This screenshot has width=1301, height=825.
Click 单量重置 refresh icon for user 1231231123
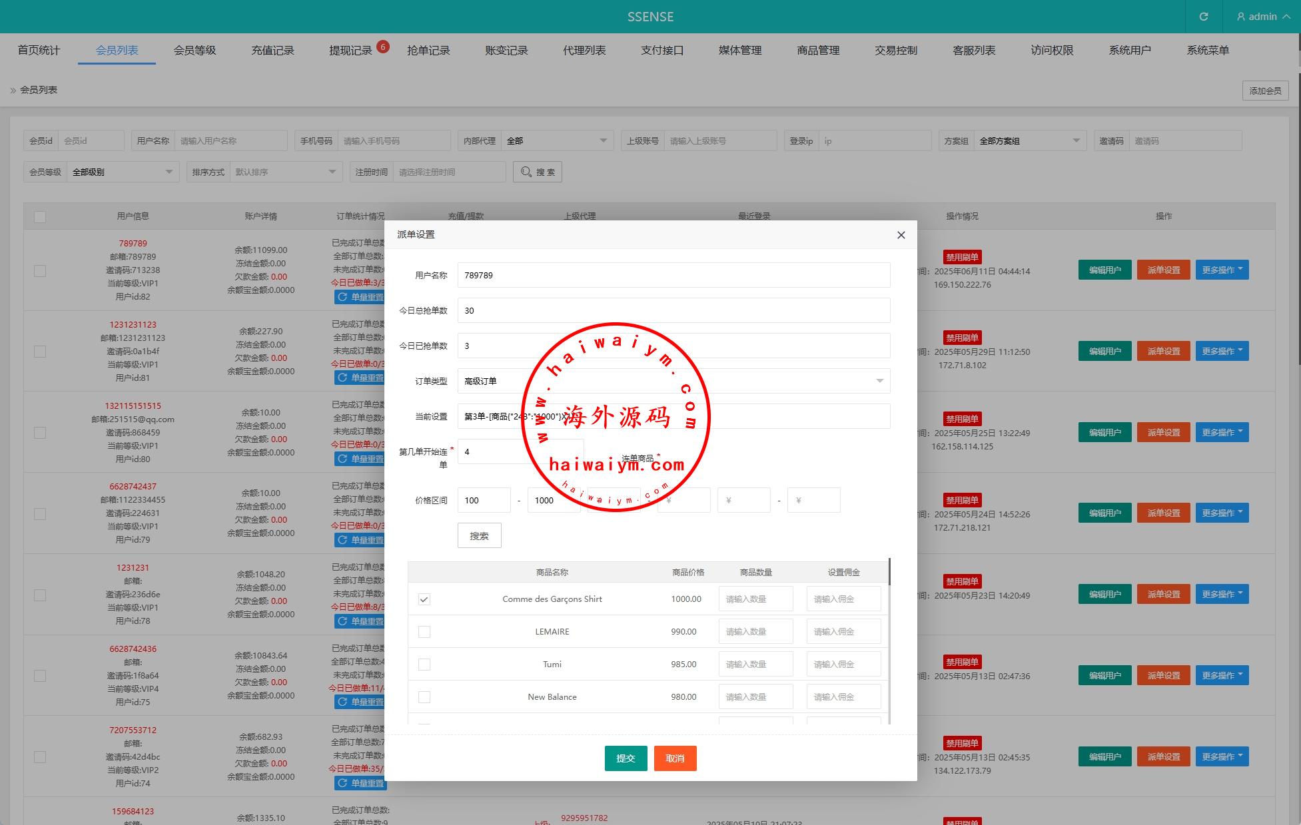(x=342, y=378)
